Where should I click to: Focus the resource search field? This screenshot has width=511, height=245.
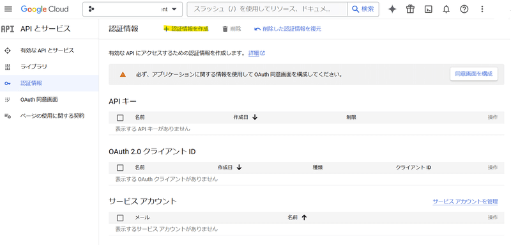[x=267, y=9]
